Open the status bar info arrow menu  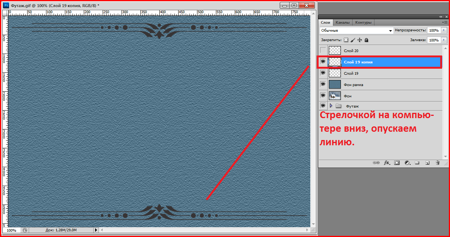pyautogui.click(x=96, y=230)
